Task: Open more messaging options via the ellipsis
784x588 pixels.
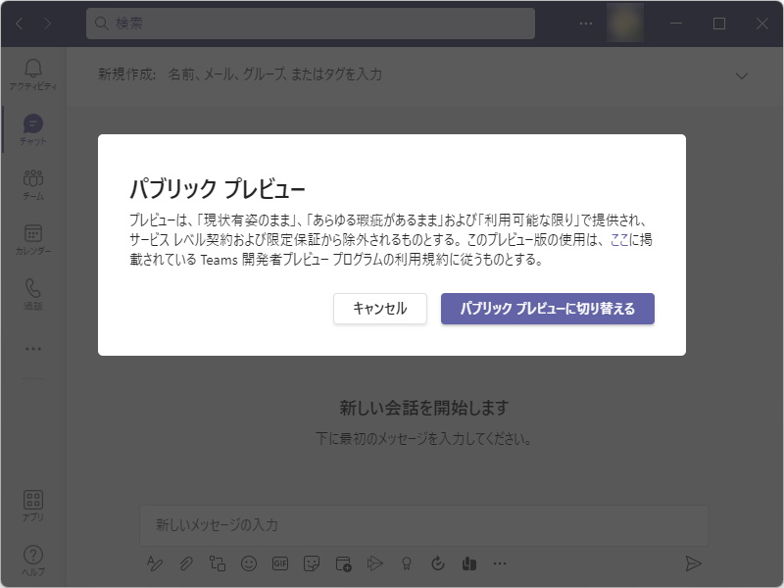Action: point(500,563)
